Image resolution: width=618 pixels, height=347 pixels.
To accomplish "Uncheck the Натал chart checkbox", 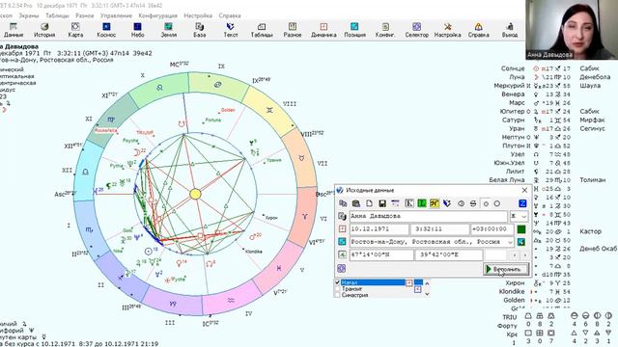I will pyautogui.click(x=337, y=282).
